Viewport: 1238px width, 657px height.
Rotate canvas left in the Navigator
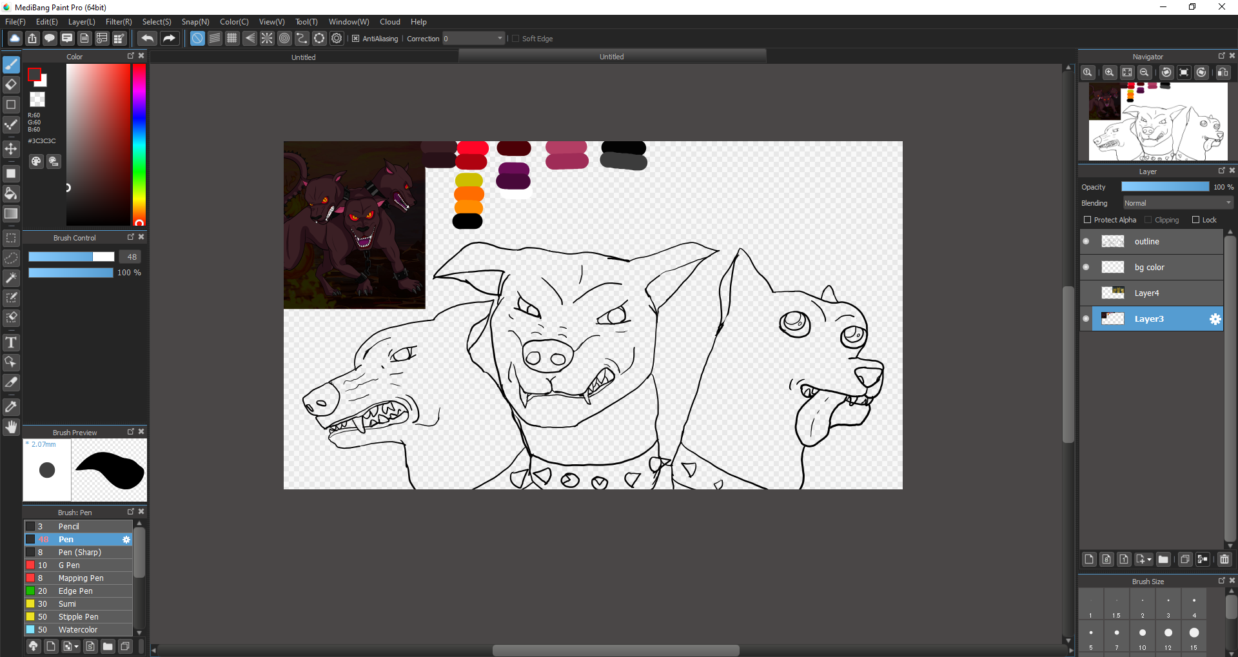tap(1166, 72)
